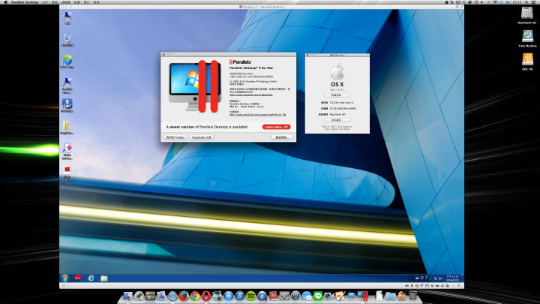
Task: Open System Preferences gear in Dock
Action: point(284,296)
